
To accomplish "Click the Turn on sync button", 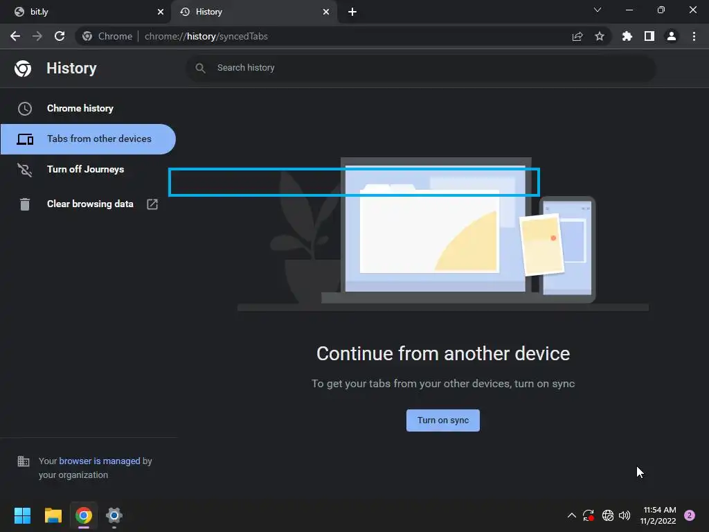I will point(443,420).
